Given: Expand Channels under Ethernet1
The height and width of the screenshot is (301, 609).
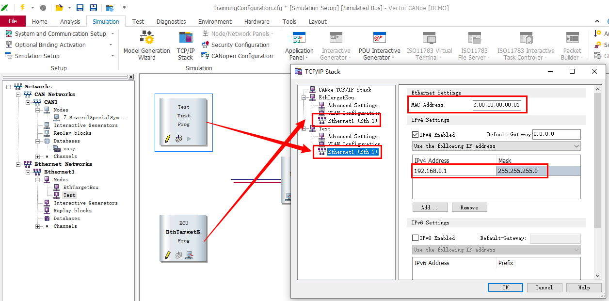Looking at the screenshot, I should coord(38,226).
